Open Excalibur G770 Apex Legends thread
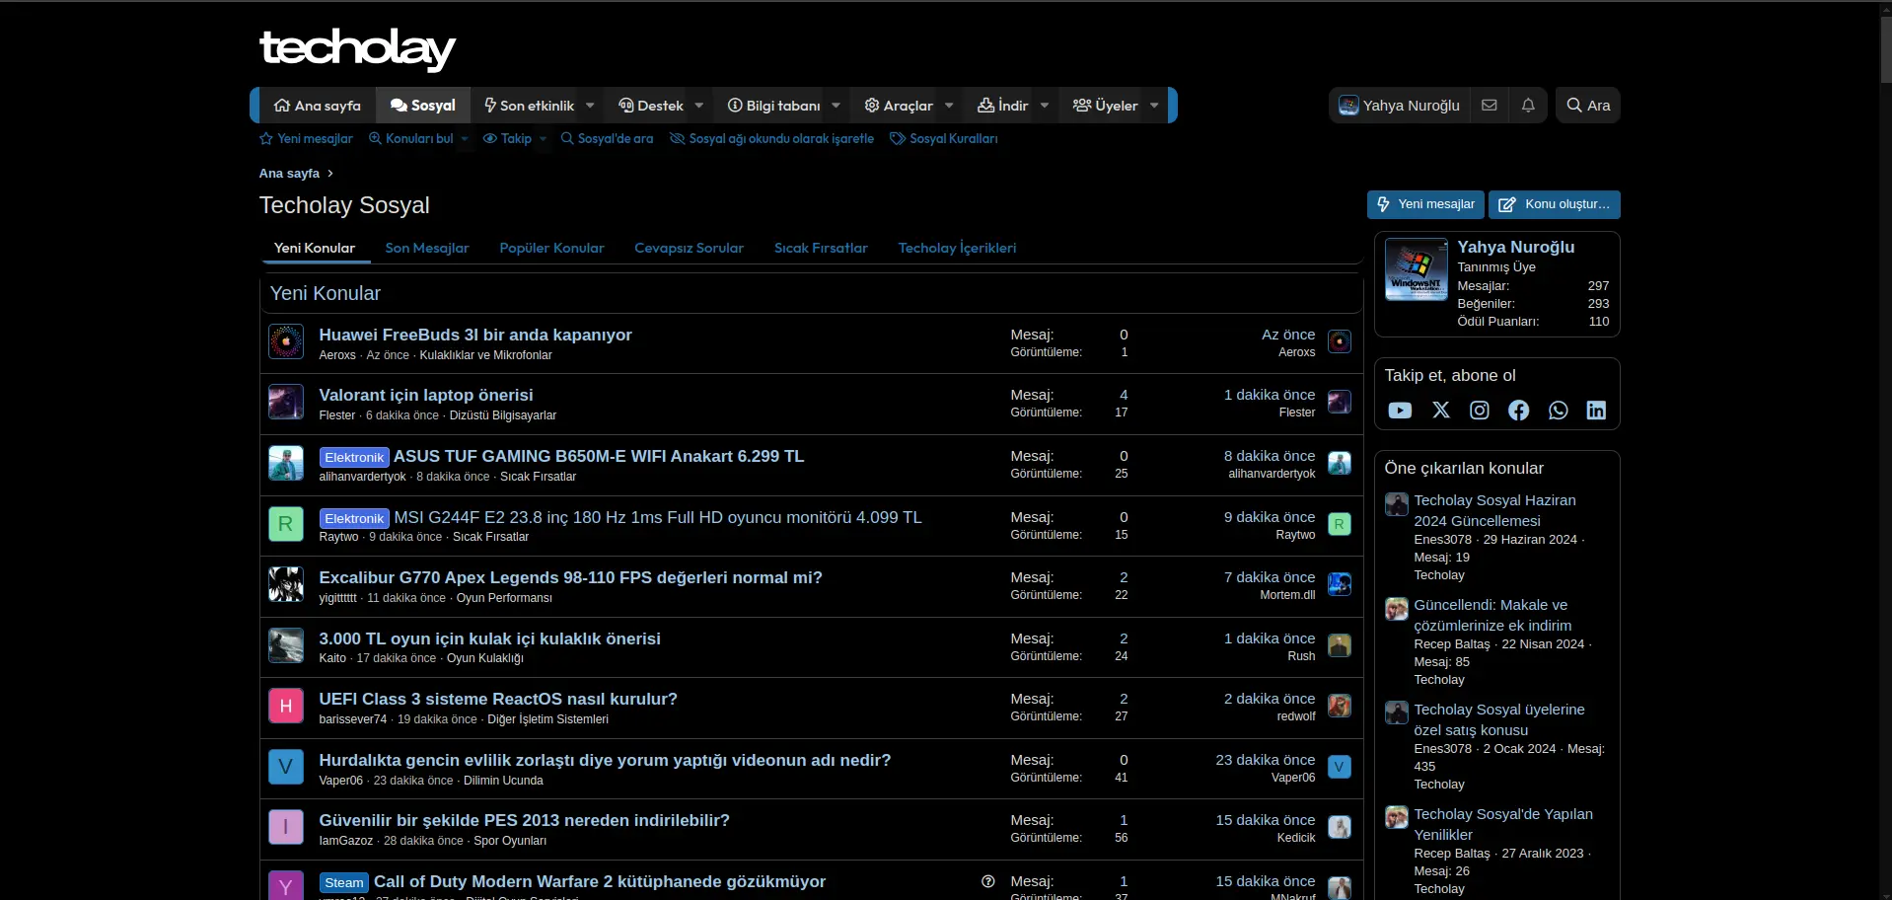The image size is (1892, 900). (570, 577)
